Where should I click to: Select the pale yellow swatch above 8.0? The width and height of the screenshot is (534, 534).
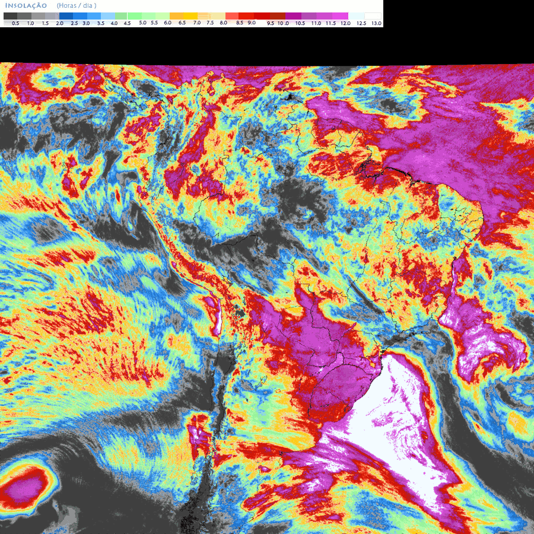click(x=218, y=16)
